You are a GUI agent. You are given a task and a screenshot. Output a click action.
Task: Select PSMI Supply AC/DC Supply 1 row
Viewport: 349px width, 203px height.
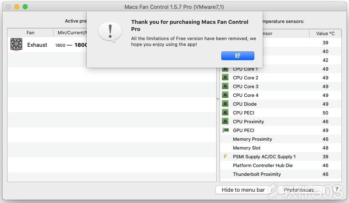click(x=281, y=157)
